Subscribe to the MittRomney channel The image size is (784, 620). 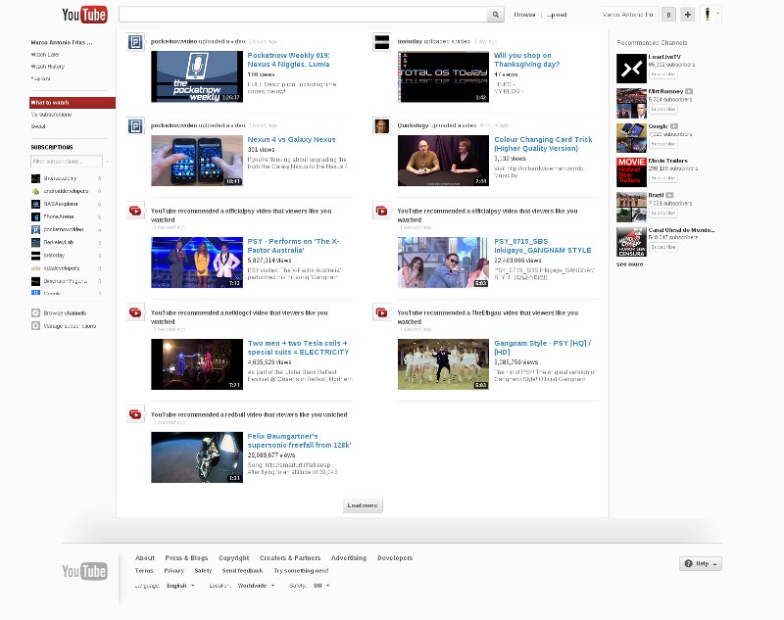[x=663, y=109]
